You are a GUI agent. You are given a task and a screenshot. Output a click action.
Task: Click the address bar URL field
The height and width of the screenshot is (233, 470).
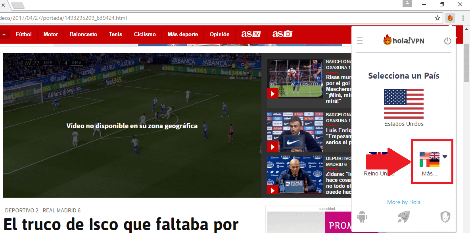216,18
